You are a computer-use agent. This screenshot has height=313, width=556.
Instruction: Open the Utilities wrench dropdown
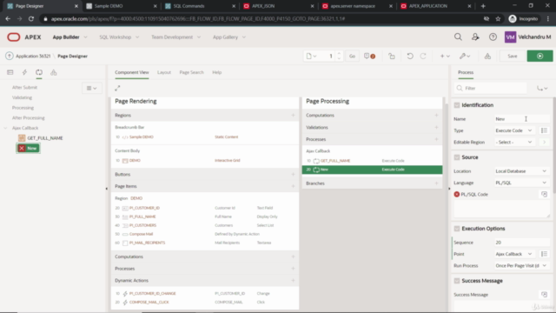tap(465, 56)
